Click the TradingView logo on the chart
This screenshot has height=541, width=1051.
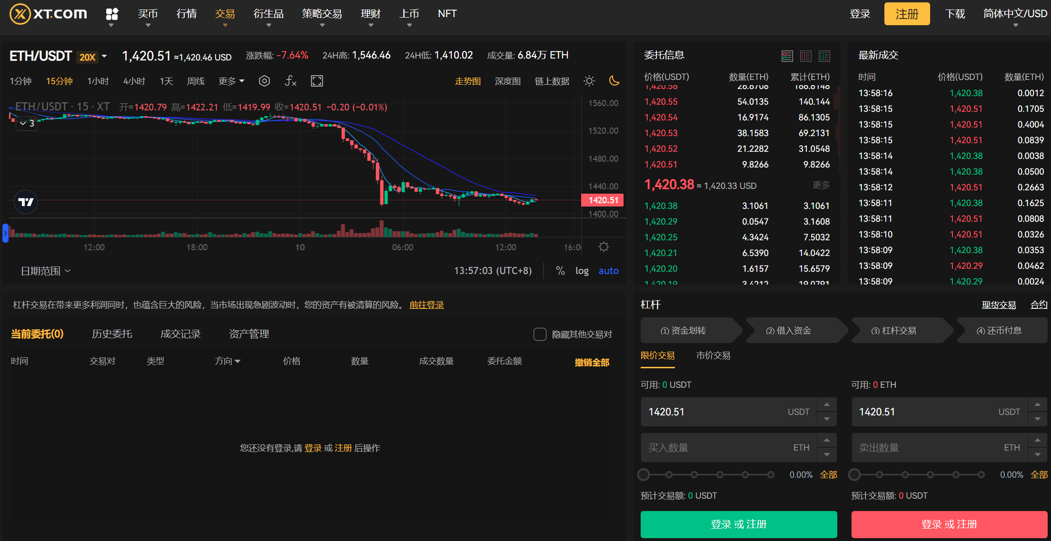26,202
